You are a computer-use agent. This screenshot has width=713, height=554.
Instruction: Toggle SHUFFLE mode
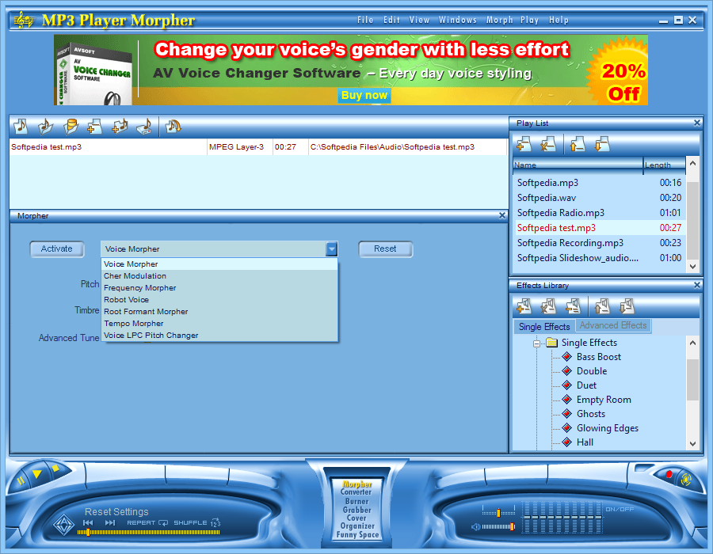pos(197,522)
